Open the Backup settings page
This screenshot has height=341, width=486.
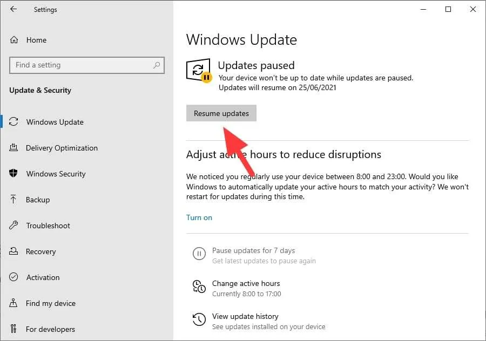pyautogui.click(x=38, y=200)
